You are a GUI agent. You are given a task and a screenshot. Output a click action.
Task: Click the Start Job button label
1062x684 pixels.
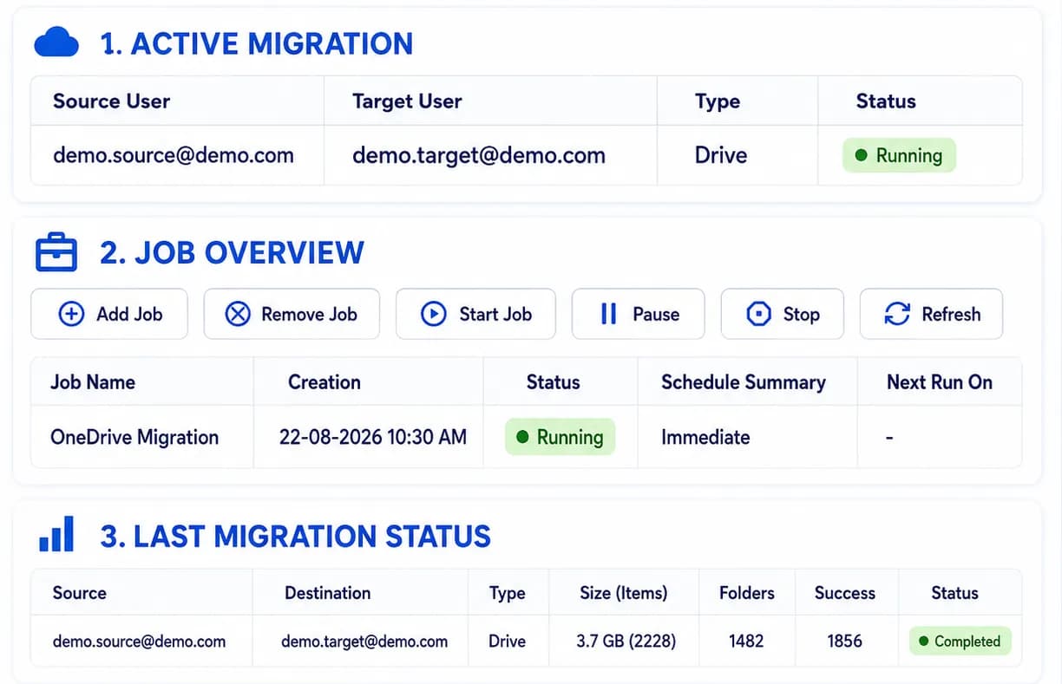(495, 314)
